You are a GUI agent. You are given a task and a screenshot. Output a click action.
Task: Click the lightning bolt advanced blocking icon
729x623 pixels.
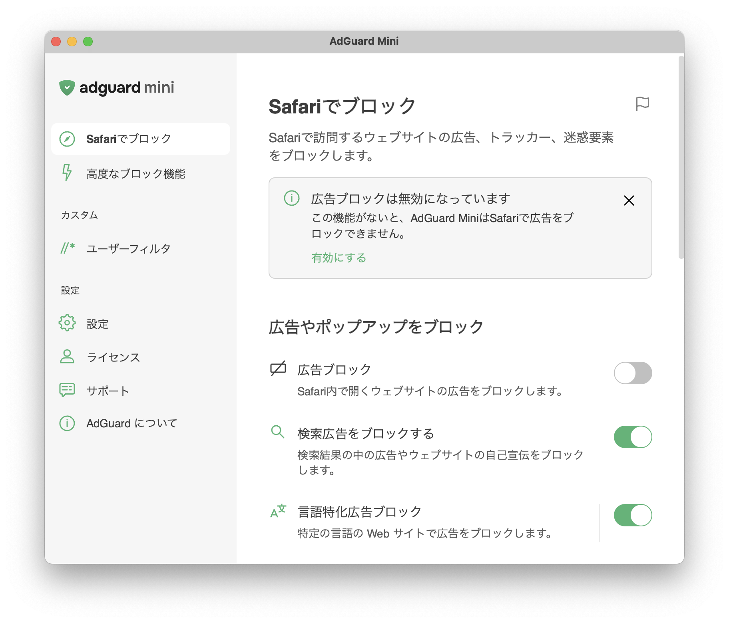pyautogui.click(x=67, y=173)
